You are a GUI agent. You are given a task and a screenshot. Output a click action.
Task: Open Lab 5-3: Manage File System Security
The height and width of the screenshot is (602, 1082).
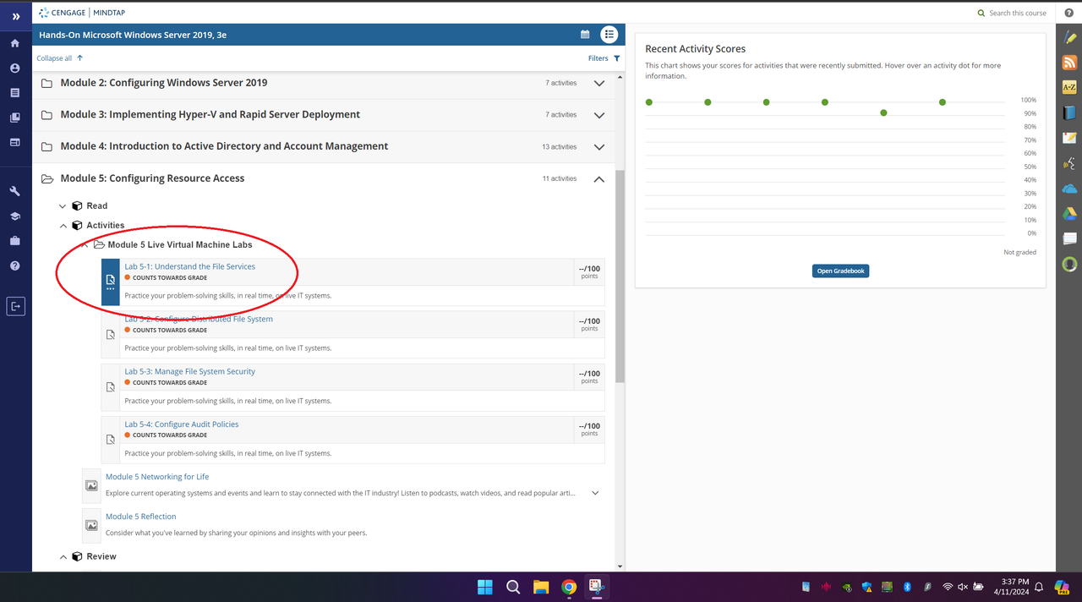click(x=189, y=371)
